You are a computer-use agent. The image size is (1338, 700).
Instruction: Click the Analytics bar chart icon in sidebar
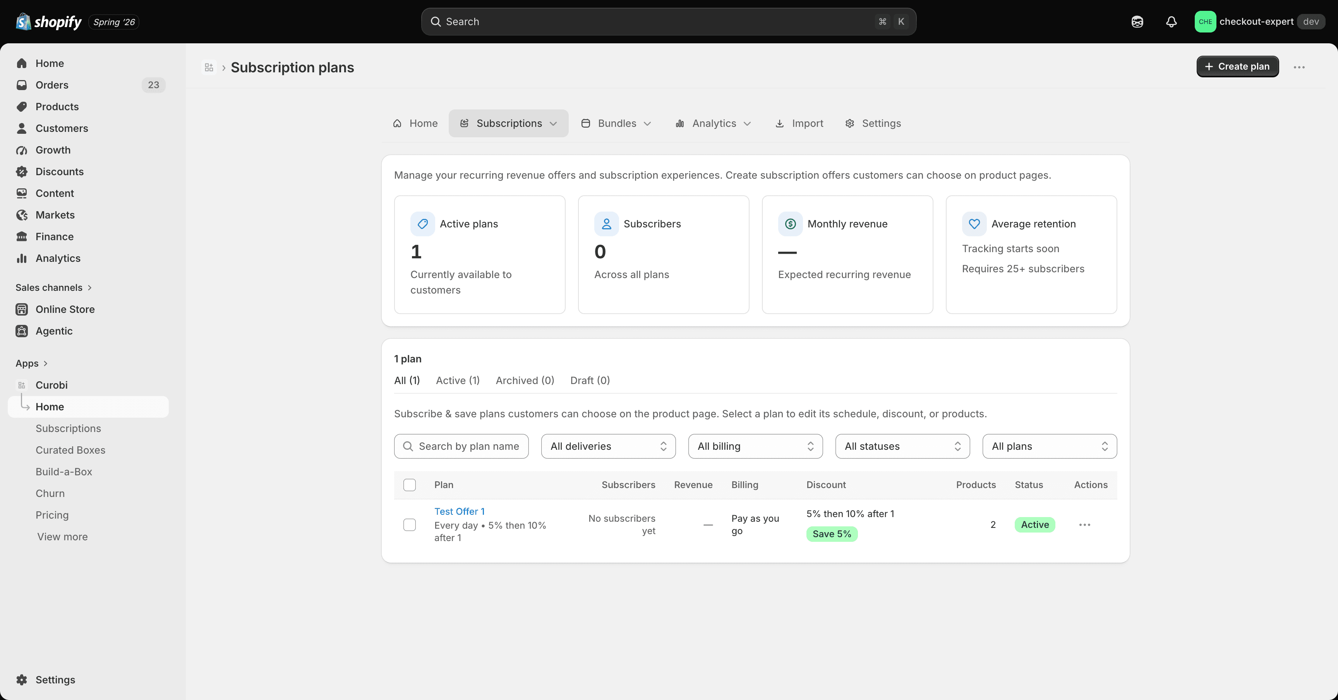(x=22, y=258)
